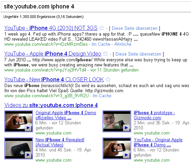Click '4 Min. und 45 Sek.' duration text
Viewport: 191px width, 164px height.
click(54, 150)
